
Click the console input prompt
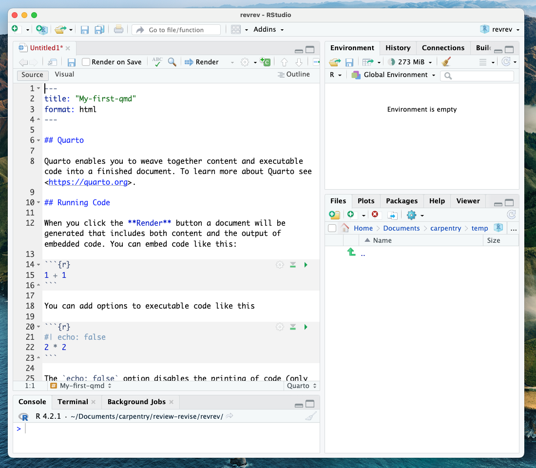coord(167,429)
